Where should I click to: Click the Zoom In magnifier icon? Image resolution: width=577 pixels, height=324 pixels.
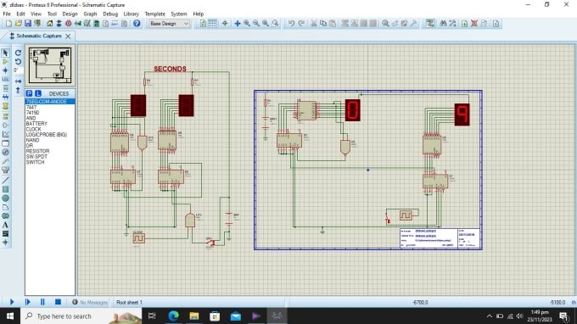coord(247,24)
